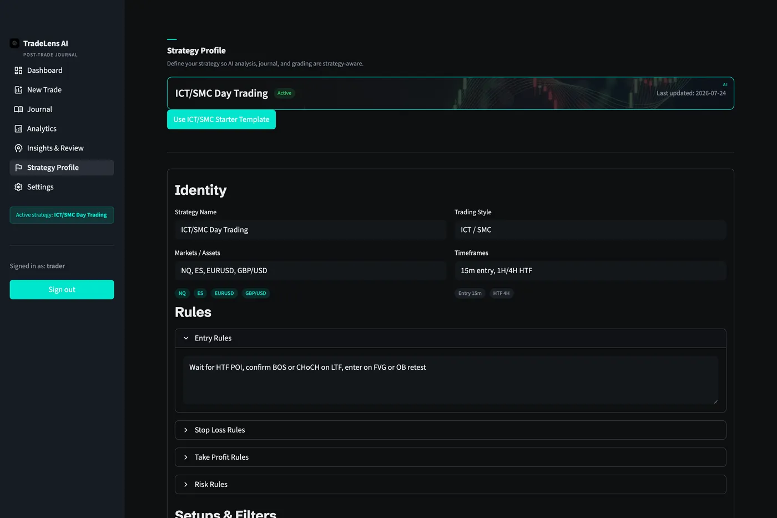777x518 pixels.
Task: Click the NQ market tag
Action: (182, 293)
